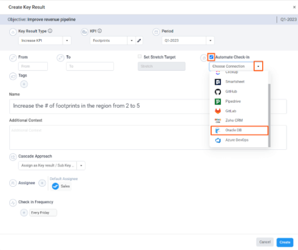Select Oracle DB from the connection list
Viewport: 298px width, 250px height.
239,130
